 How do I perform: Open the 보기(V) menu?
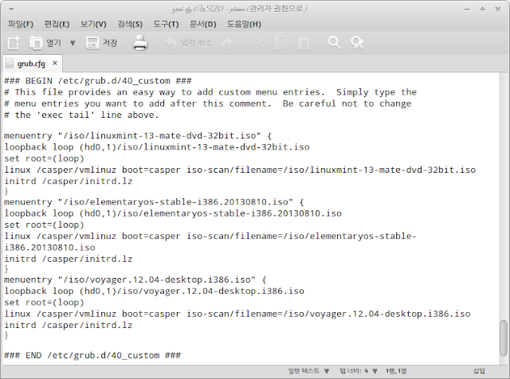[93, 24]
